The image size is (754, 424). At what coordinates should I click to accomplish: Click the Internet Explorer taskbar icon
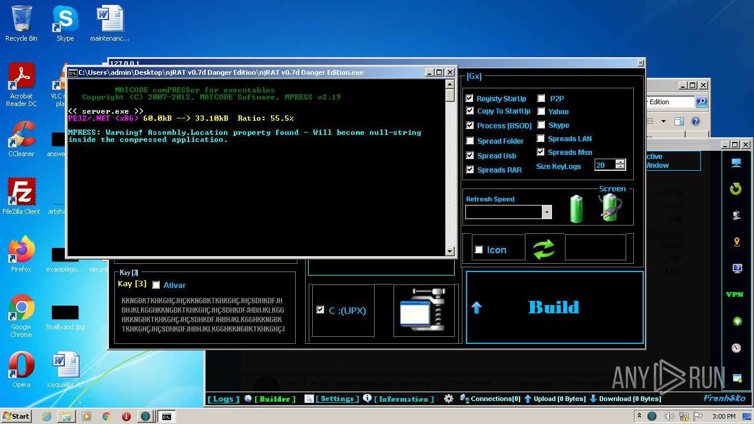(47, 416)
